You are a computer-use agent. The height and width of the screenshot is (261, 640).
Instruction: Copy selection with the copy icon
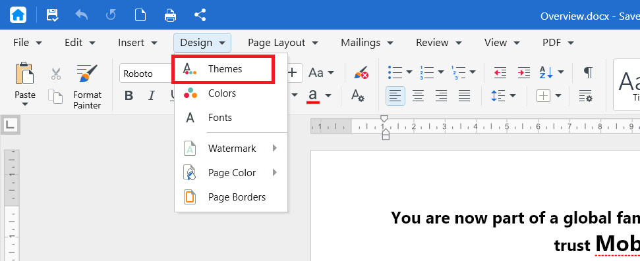point(55,97)
